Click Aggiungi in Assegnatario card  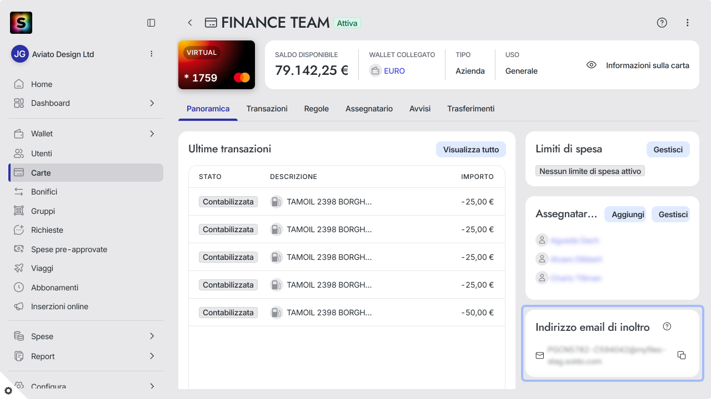[625, 214]
